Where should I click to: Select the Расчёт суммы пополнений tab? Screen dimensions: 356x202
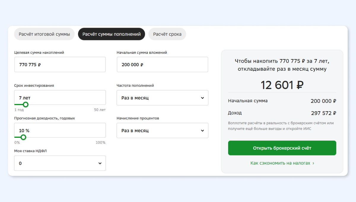(x=111, y=34)
